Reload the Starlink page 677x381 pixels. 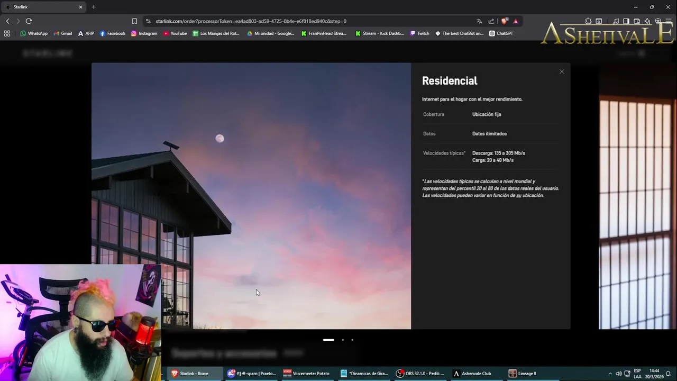coord(29,21)
